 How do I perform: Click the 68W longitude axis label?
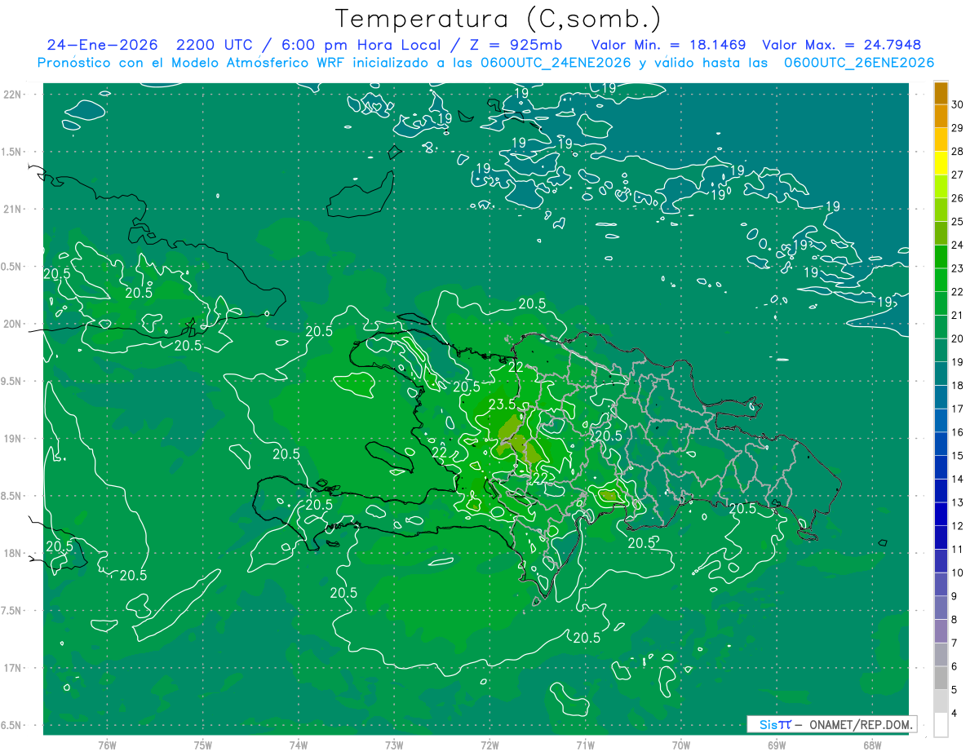click(x=872, y=745)
